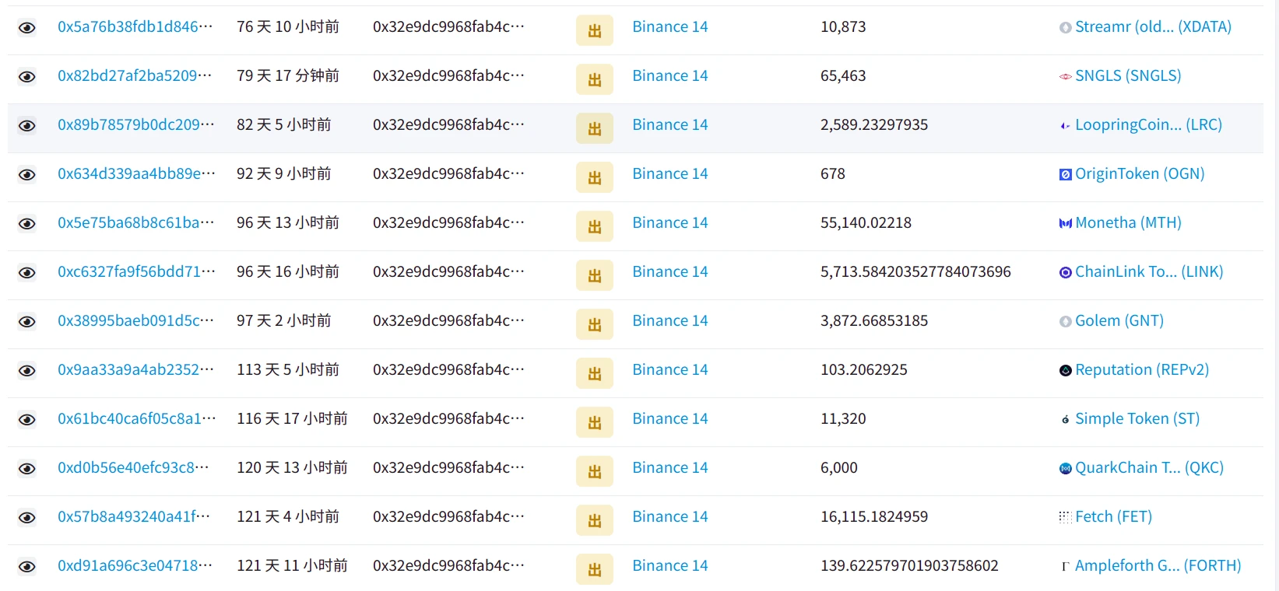Image resolution: width=1279 pixels, height=591 pixels.
Task: Click the 出 badge on the OriginToken row
Action: tap(594, 177)
